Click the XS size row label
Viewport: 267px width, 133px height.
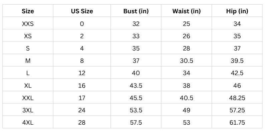[28, 36]
